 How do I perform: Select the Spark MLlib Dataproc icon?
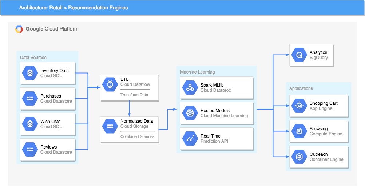pos(190,87)
